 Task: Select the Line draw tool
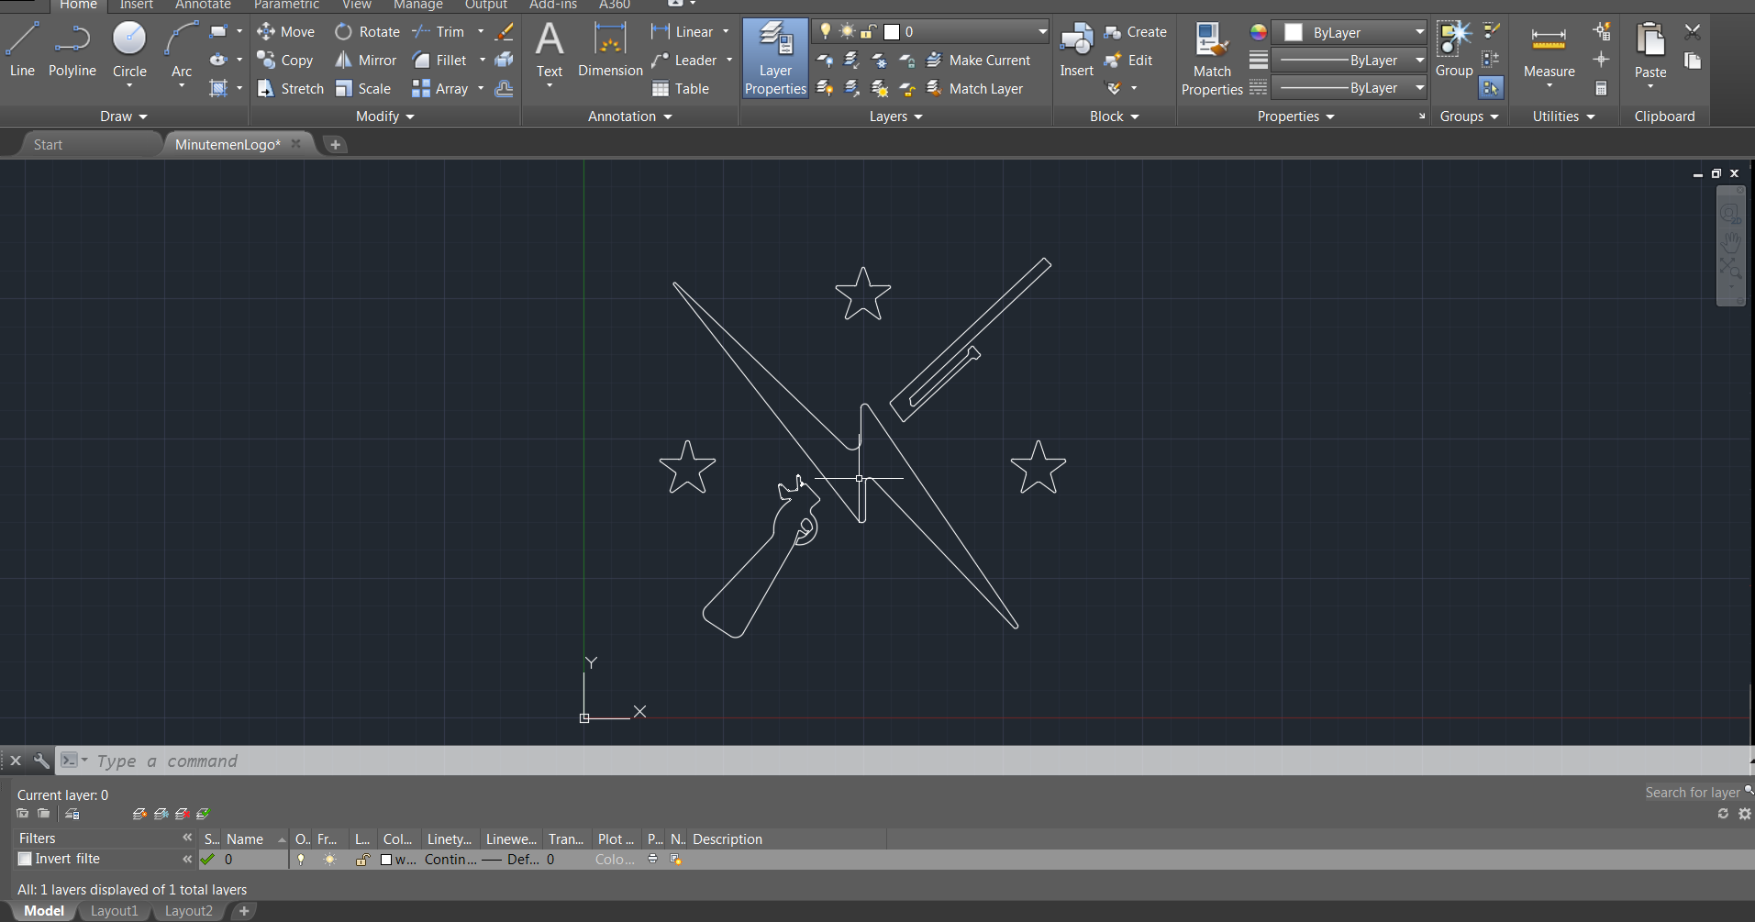pyautogui.click(x=22, y=50)
